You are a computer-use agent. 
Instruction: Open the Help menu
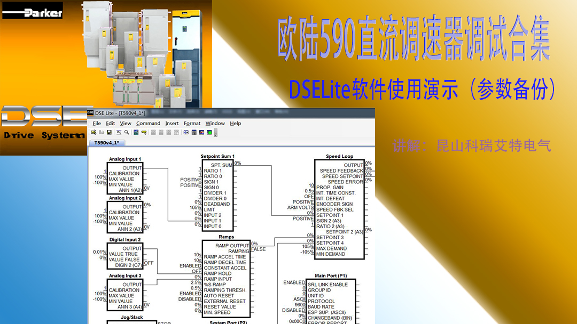point(236,123)
